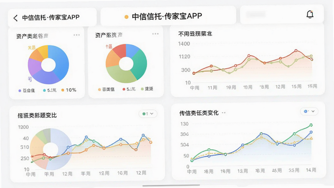Toggle the purple-dot legend item
334x188 pixels.
click(26, 91)
